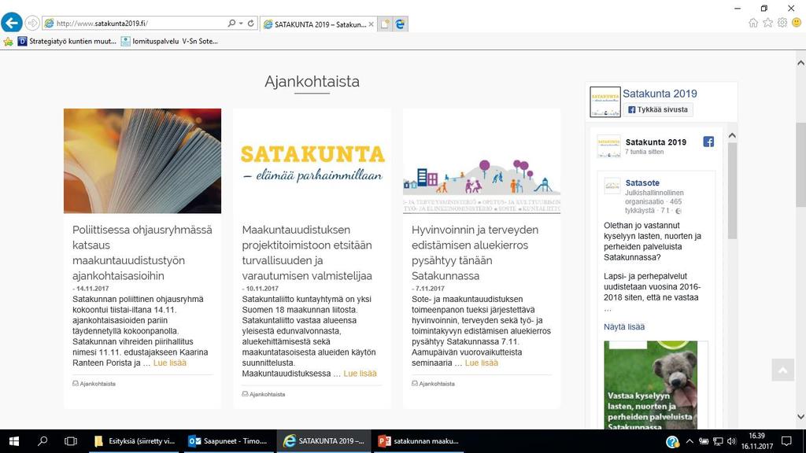This screenshot has height=453, width=806.
Task: Click the Satakunta 2019 page logo thumbnail
Action: click(x=605, y=101)
